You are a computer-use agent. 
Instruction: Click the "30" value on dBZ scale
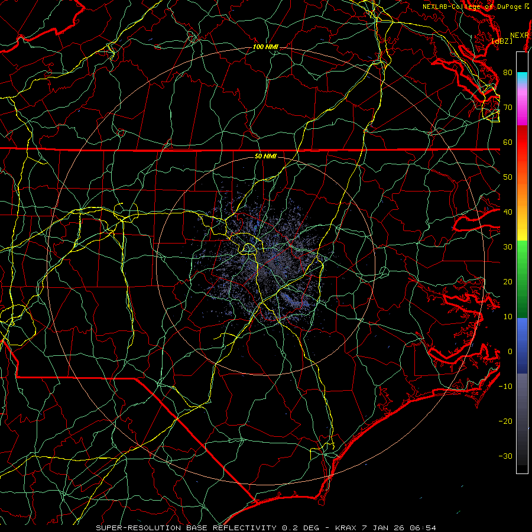(x=508, y=247)
